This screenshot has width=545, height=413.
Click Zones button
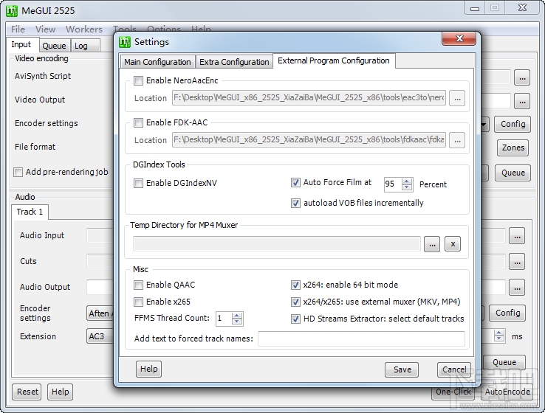(513, 147)
